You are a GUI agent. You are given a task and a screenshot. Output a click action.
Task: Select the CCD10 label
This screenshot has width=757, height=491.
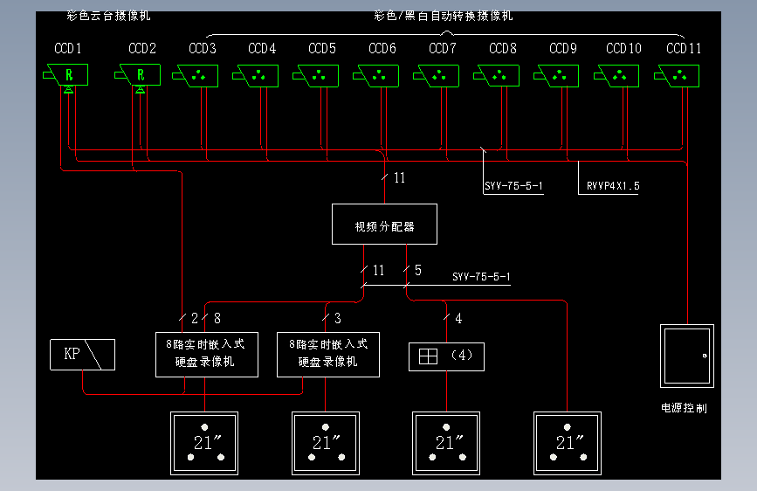[623, 48]
